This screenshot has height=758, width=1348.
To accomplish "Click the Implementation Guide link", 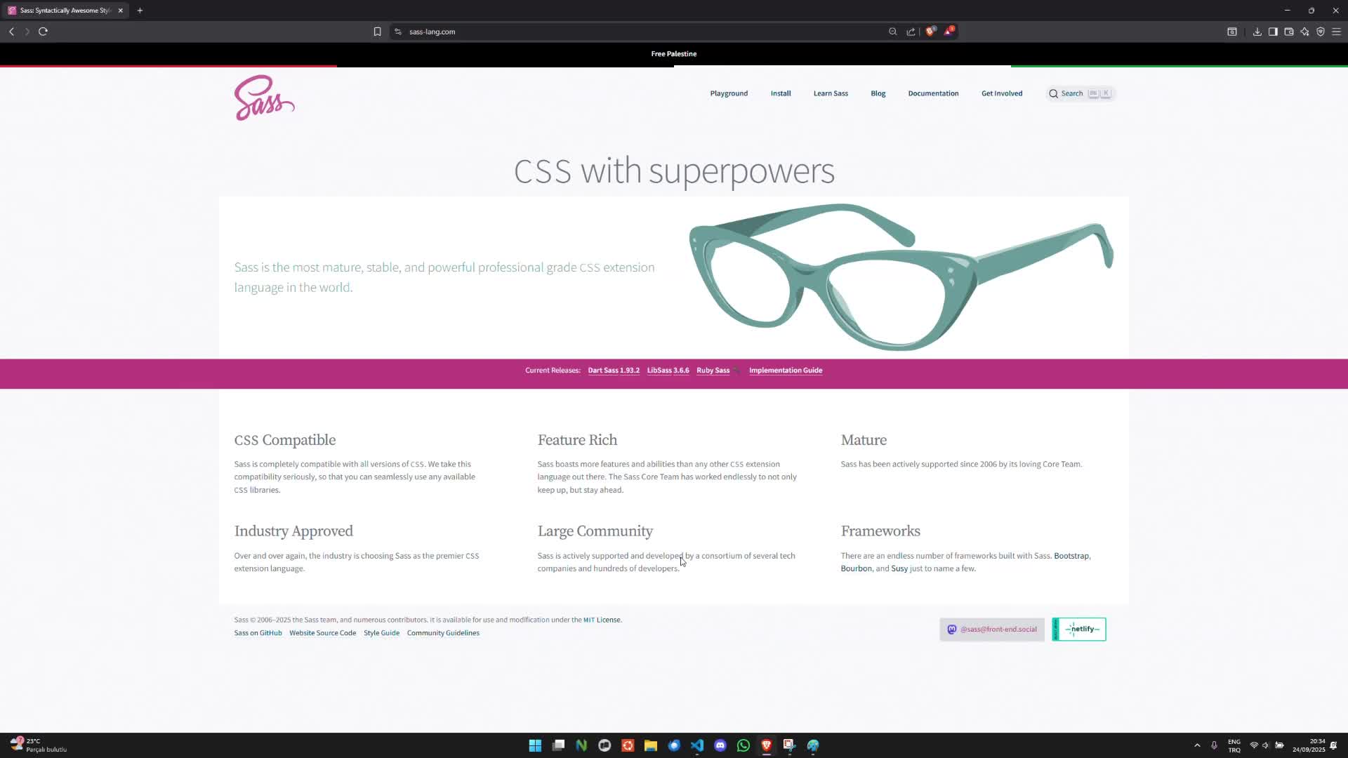I will pos(786,371).
